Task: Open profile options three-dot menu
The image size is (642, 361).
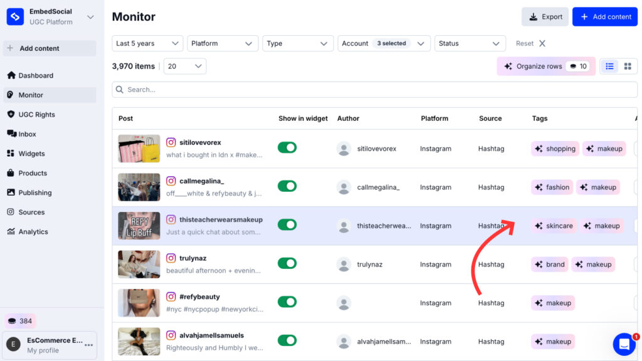Action: tap(89, 345)
